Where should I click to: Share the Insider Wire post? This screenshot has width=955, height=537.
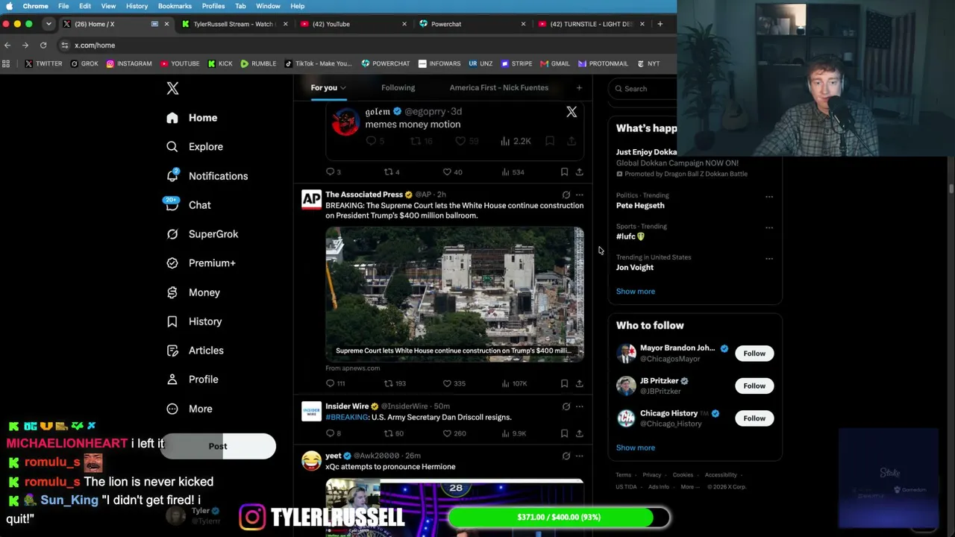579,433
